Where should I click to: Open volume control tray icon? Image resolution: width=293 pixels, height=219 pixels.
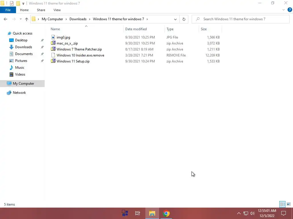point(252,213)
